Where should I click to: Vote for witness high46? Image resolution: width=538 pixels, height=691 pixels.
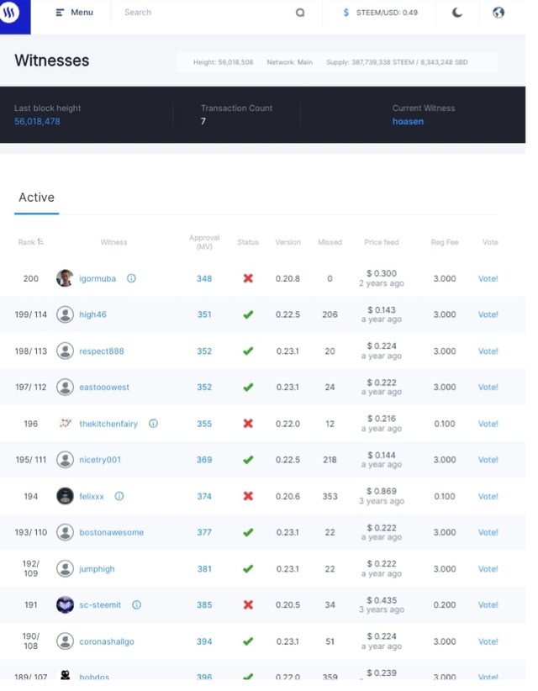pos(488,314)
